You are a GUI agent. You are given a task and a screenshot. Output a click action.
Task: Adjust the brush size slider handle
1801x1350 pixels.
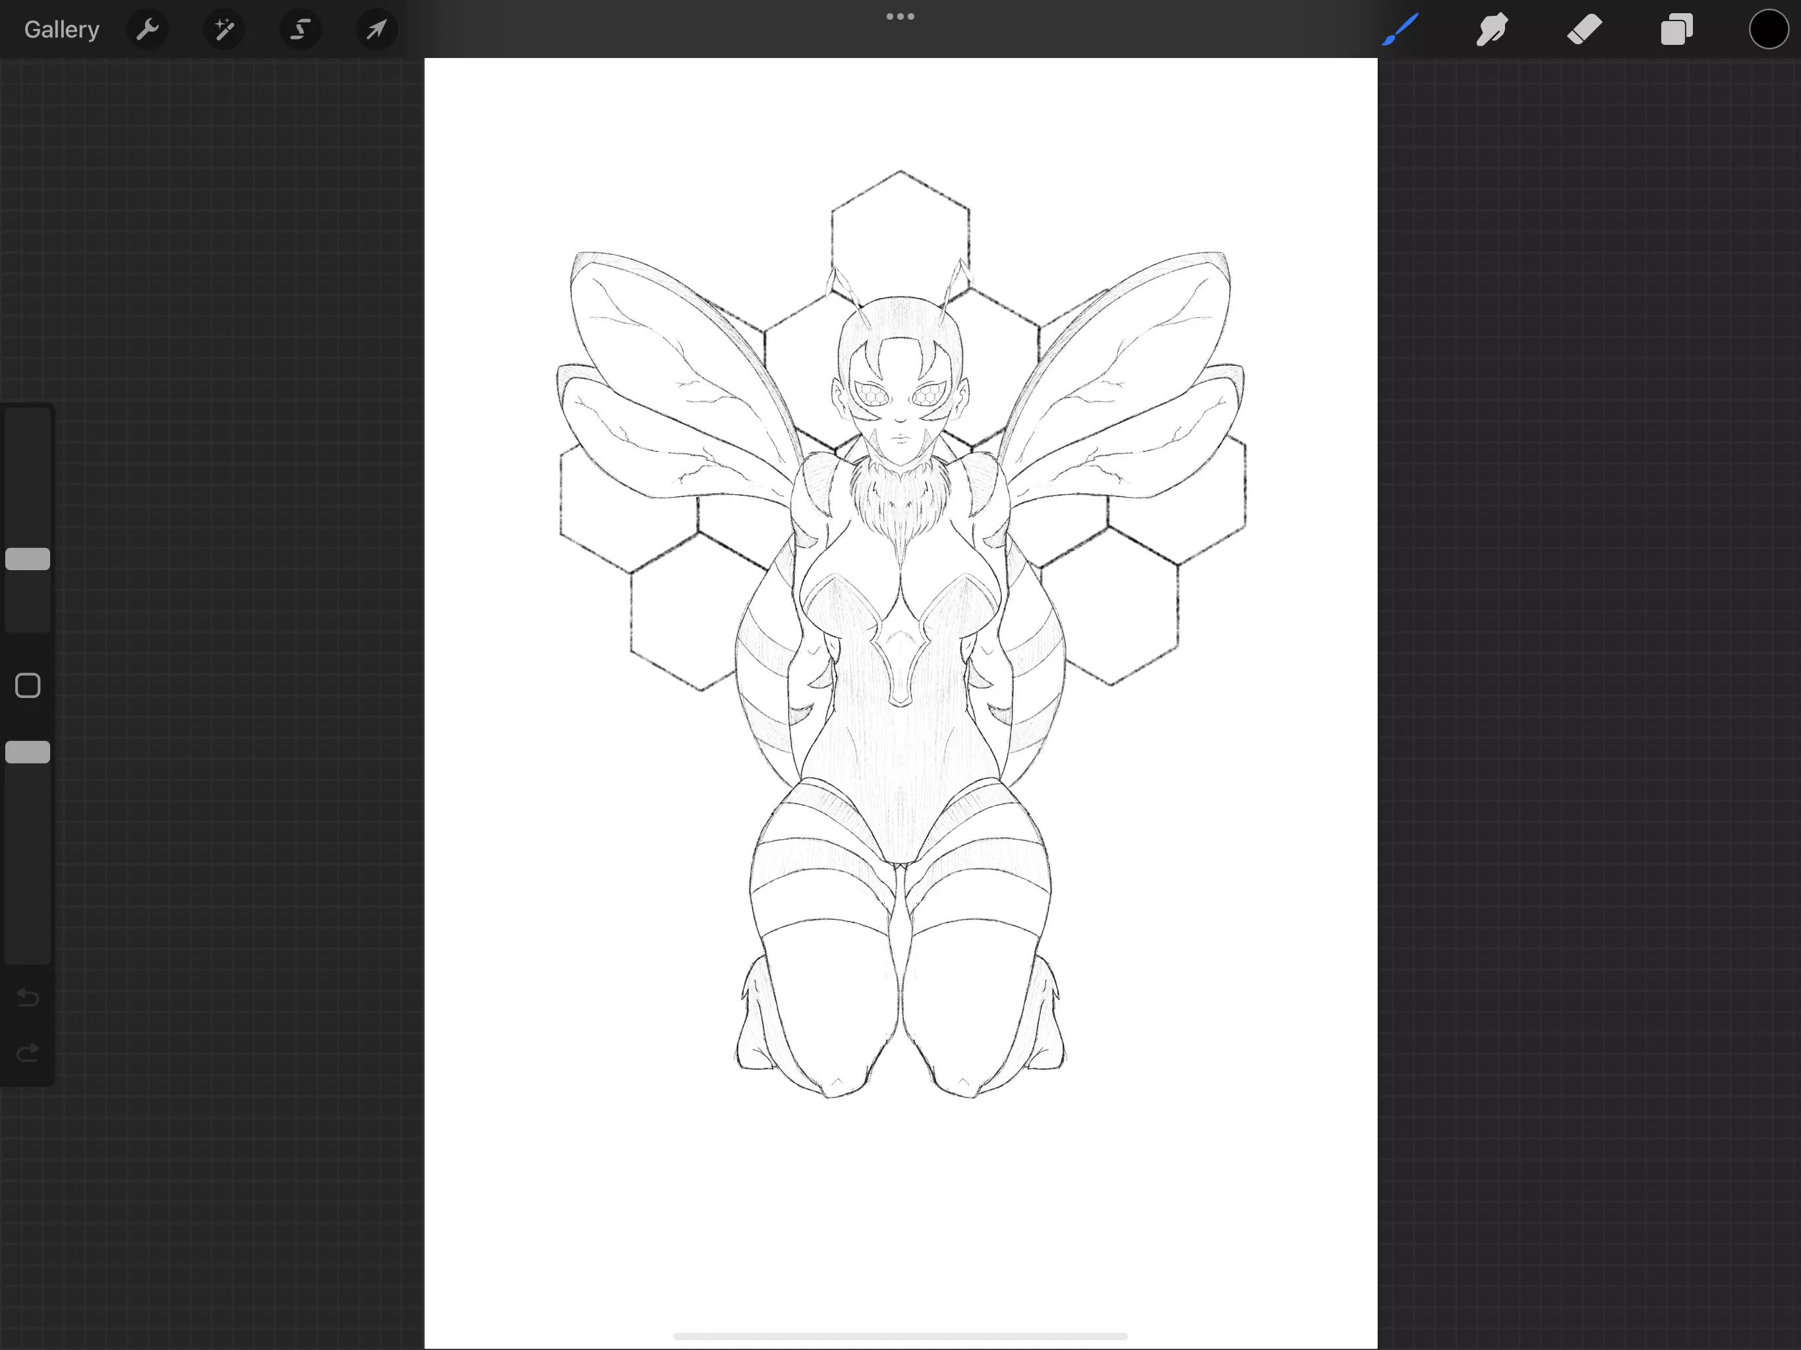point(27,558)
